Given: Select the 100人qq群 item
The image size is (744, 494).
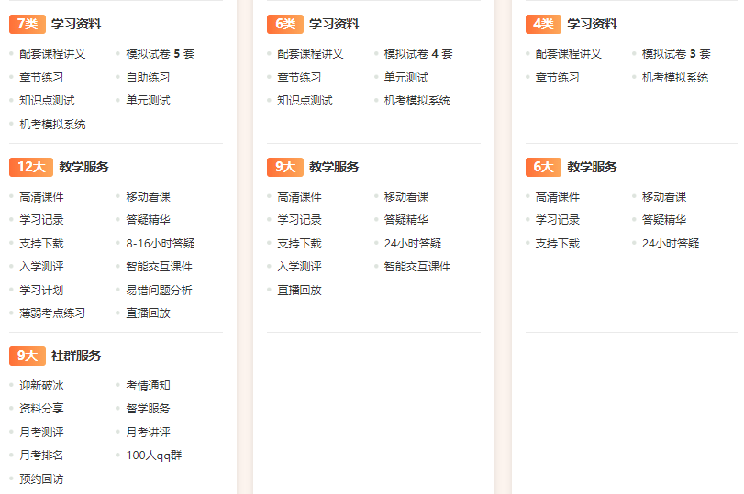Looking at the screenshot, I should point(153,456).
